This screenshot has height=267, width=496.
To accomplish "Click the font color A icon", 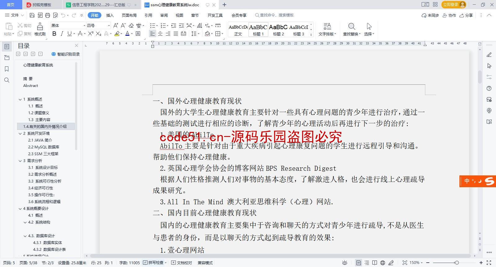I will tap(127, 34).
